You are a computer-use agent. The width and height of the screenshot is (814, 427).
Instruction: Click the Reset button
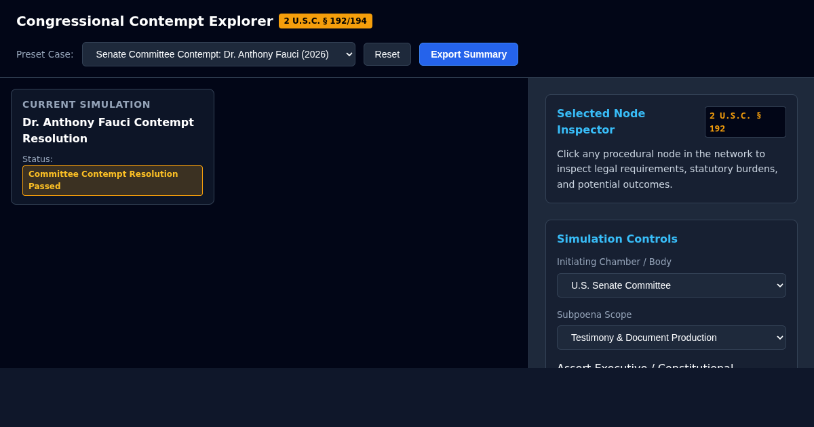(x=387, y=54)
